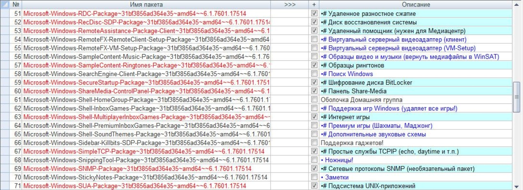This screenshot has height=190, width=523.
Task: Click the select-all corner triangle icon
Action: point(5,4)
